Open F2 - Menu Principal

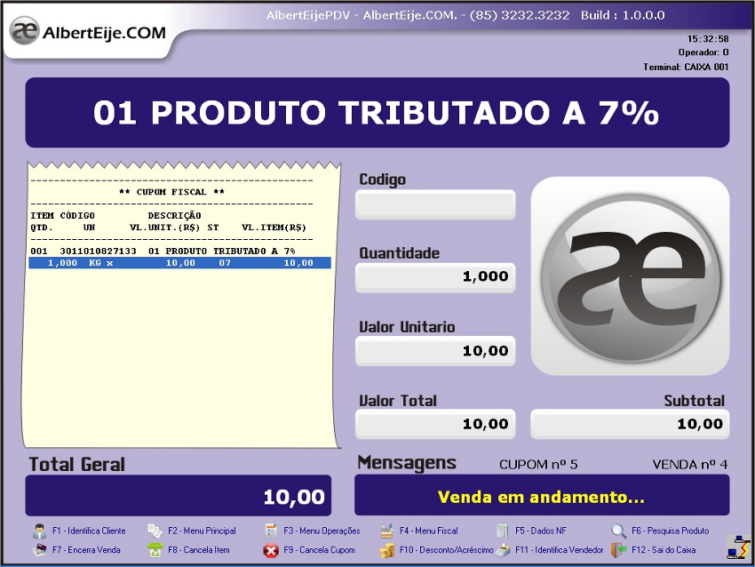(x=202, y=531)
